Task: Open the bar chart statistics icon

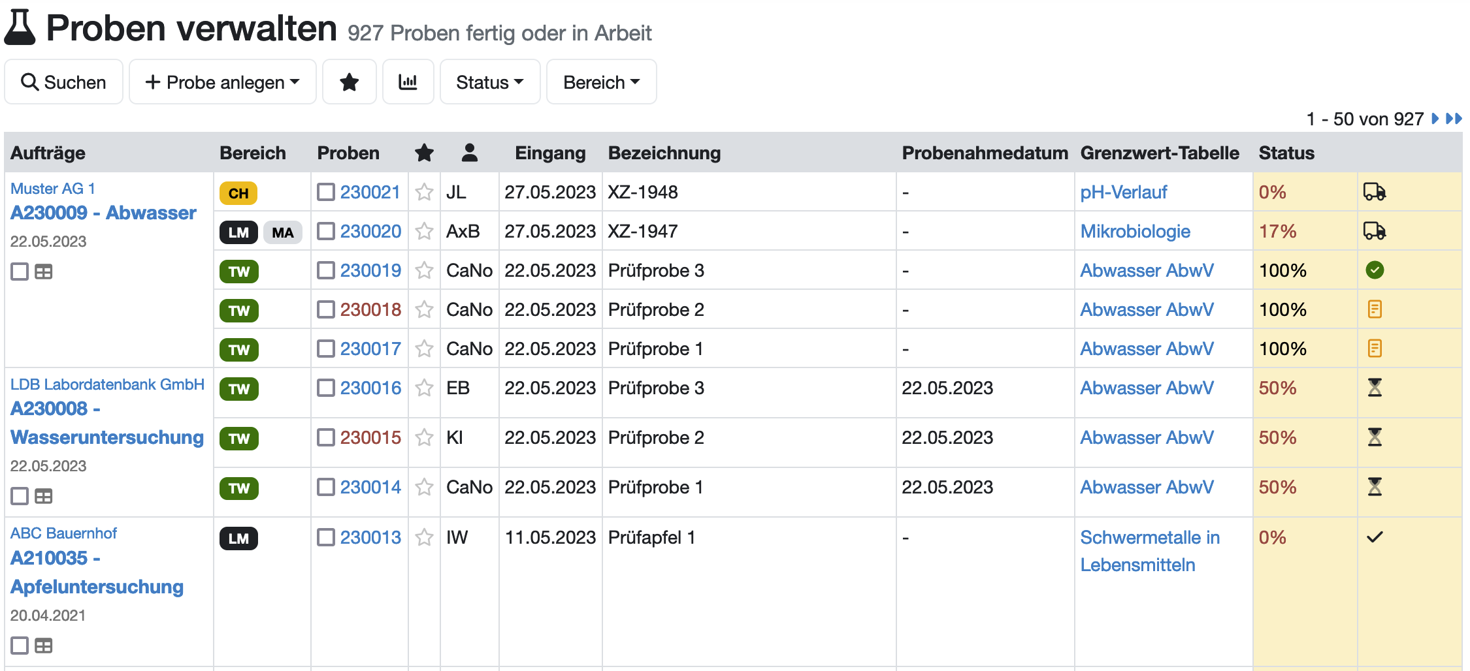Action: (x=408, y=82)
